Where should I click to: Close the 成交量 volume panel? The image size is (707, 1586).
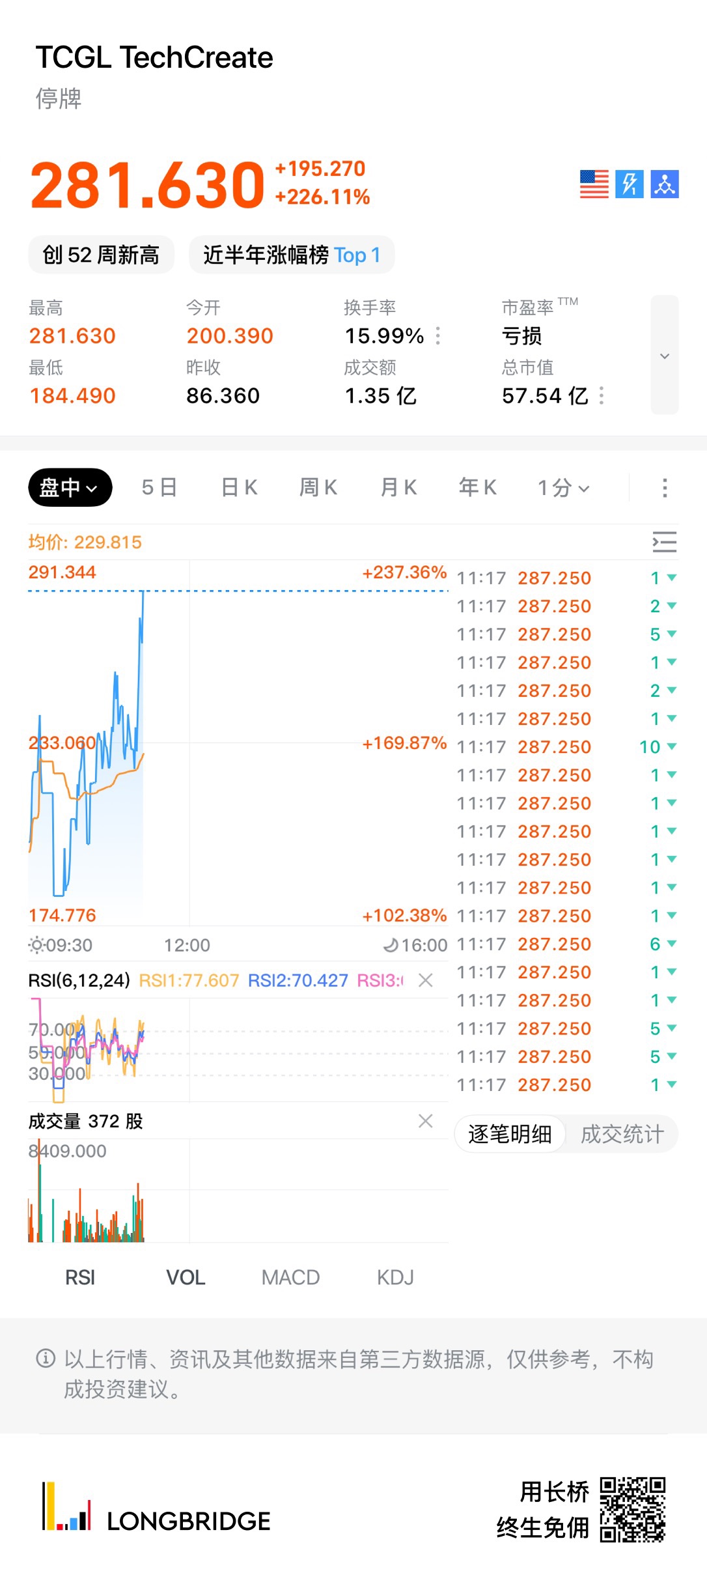pyautogui.click(x=426, y=1121)
